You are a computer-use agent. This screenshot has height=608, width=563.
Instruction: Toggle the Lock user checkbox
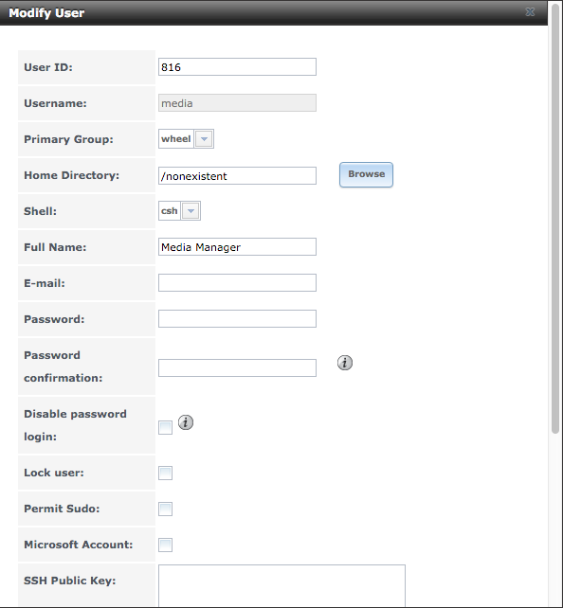click(x=165, y=474)
